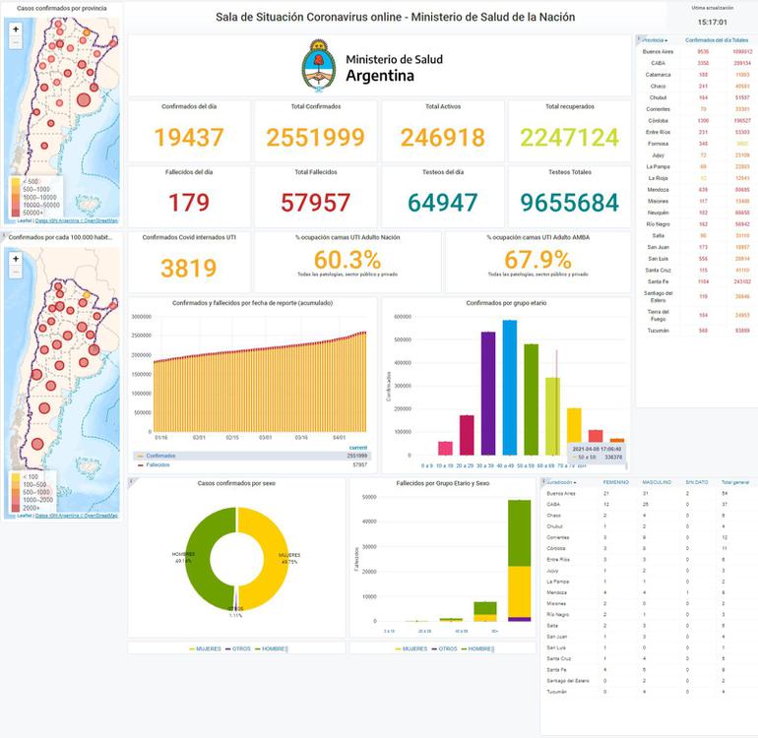Zoom out on the 'Confirmados por cada 100.000' map
This screenshot has height=738, width=758.
point(16,273)
